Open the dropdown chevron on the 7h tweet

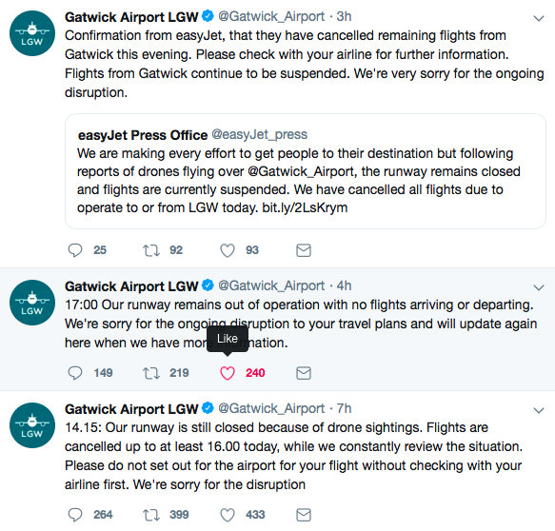pos(539,410)
